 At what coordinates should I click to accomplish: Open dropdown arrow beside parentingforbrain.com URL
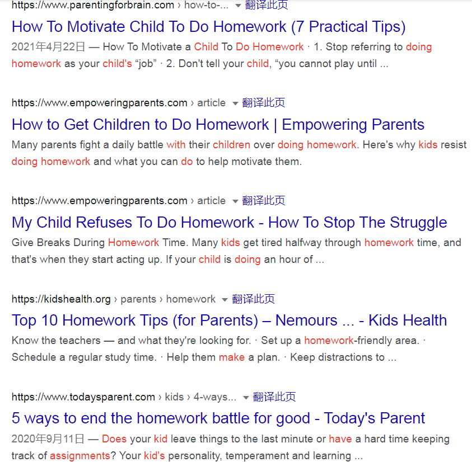[238, 6]
